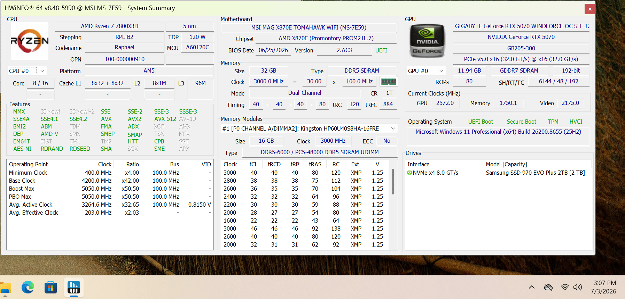
Task: Click the AVX-512 feature label
Action: (x=165, y=119)
